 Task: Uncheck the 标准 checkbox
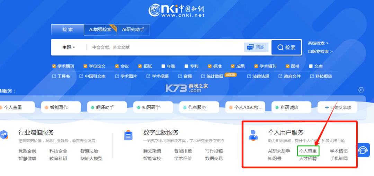pyautogui.click(x=210, y=66)
